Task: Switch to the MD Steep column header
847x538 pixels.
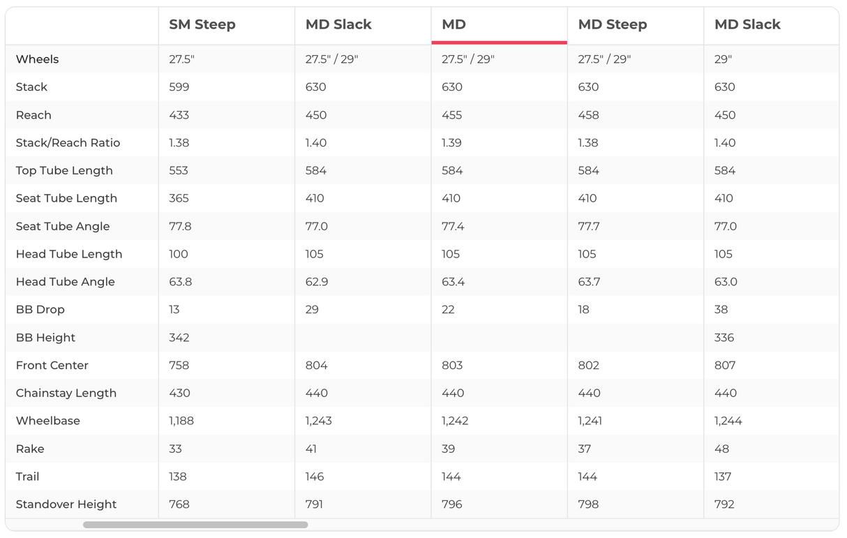Action: 612,25
